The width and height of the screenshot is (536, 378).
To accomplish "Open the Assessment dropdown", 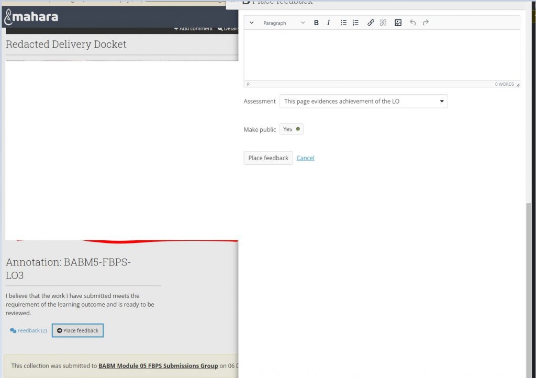I will 363,102.
